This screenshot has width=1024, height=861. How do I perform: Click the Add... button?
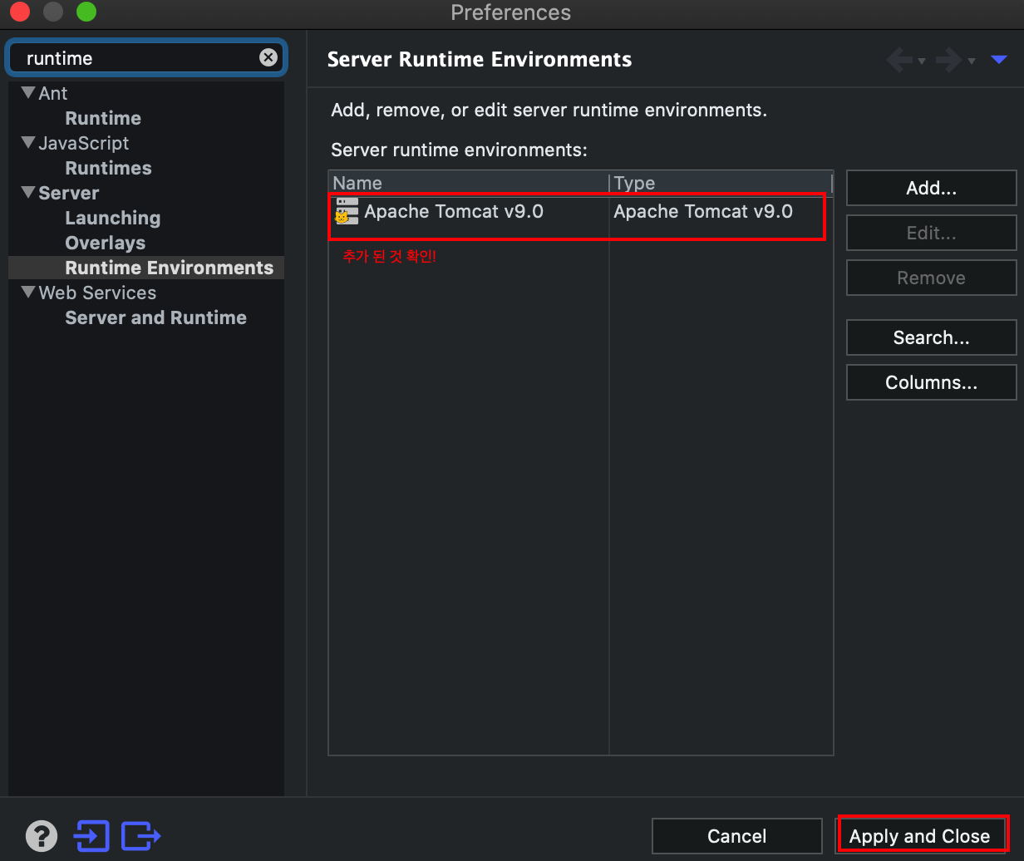click(931, 188)
